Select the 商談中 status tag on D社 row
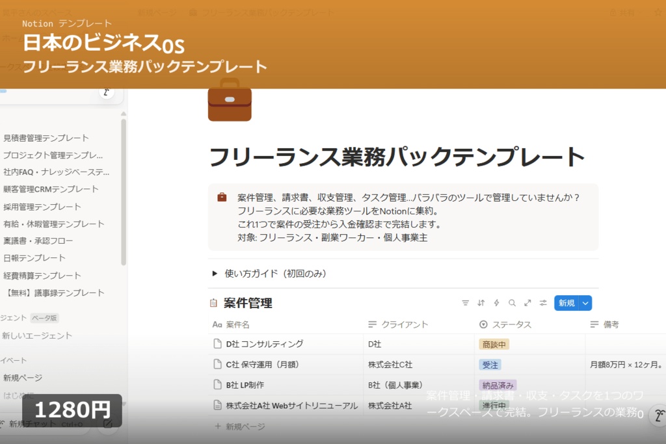 tap(494, 344)
